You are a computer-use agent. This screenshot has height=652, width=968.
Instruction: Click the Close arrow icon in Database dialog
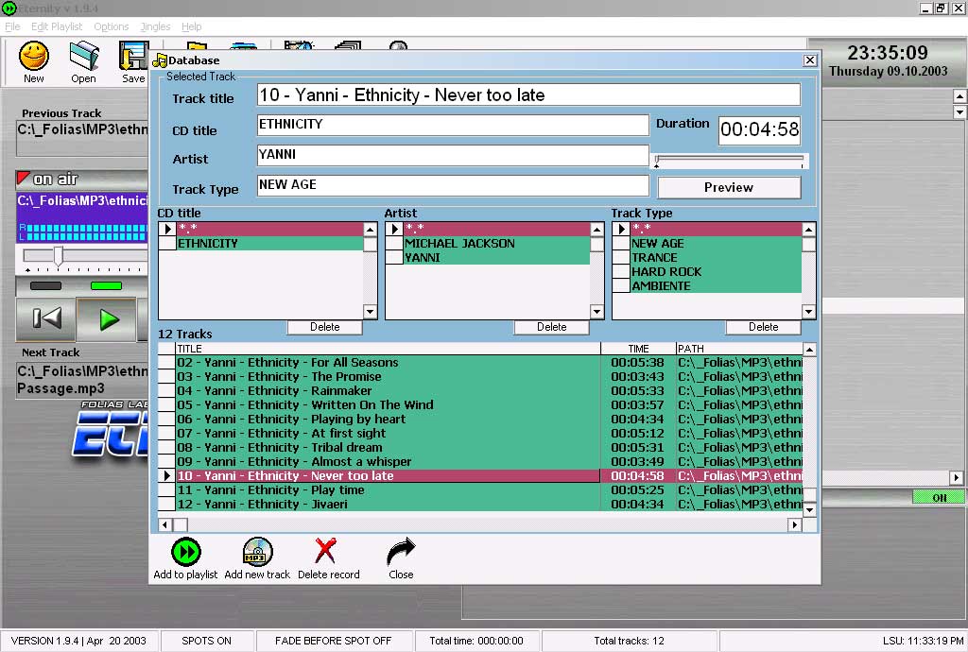[x=401, y=552]
